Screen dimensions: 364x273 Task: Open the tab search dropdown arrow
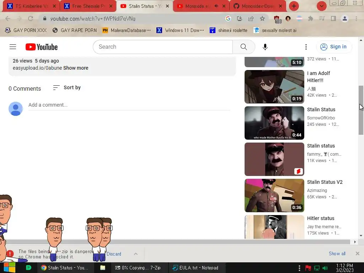(x=321, y=6)
